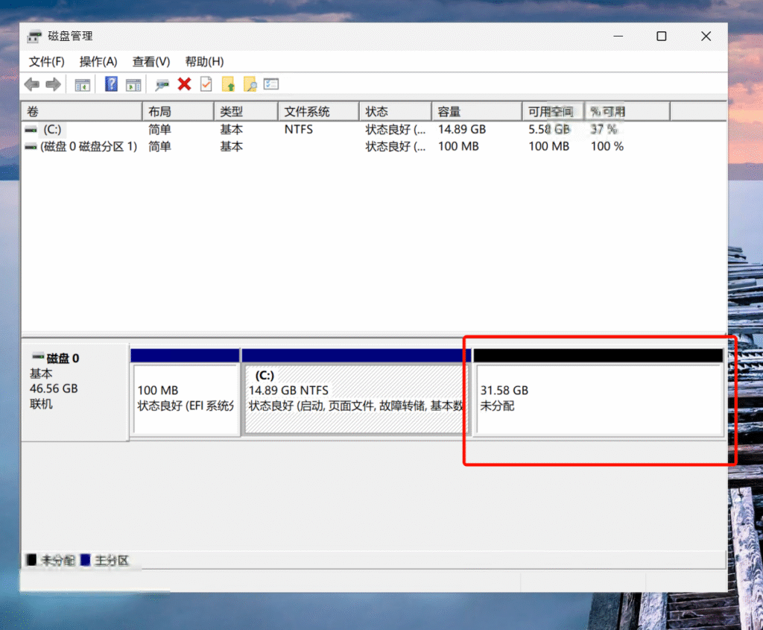Image resolution: width=763 pixels, height=630 pixels.
Task: Click the folder with magnifier icon
Action: click(250, 84)
